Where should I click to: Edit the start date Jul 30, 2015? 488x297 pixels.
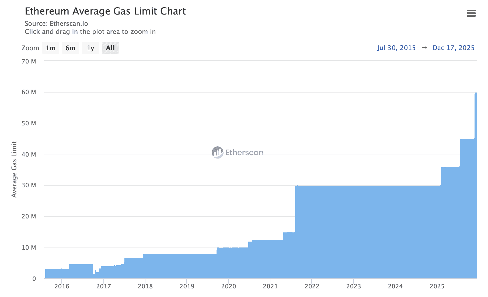[x=396, y=48]
